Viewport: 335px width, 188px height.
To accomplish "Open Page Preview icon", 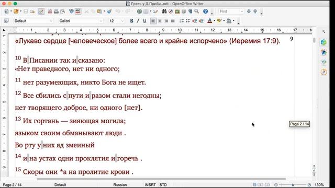I will (x=63, y=11).
